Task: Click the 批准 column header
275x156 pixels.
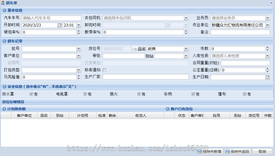Action: 102,115
